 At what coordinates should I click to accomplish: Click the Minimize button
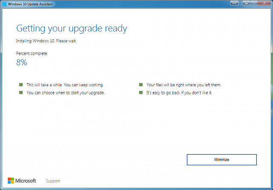coord(222,160)
